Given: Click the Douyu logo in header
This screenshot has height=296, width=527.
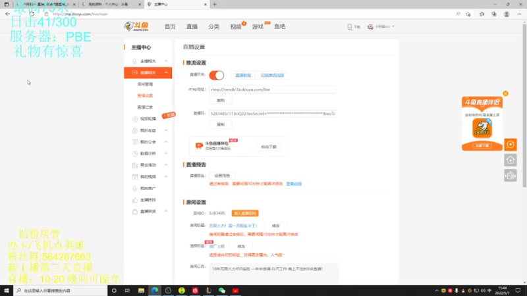Looking at the screenshot, I should click(136, 26).
